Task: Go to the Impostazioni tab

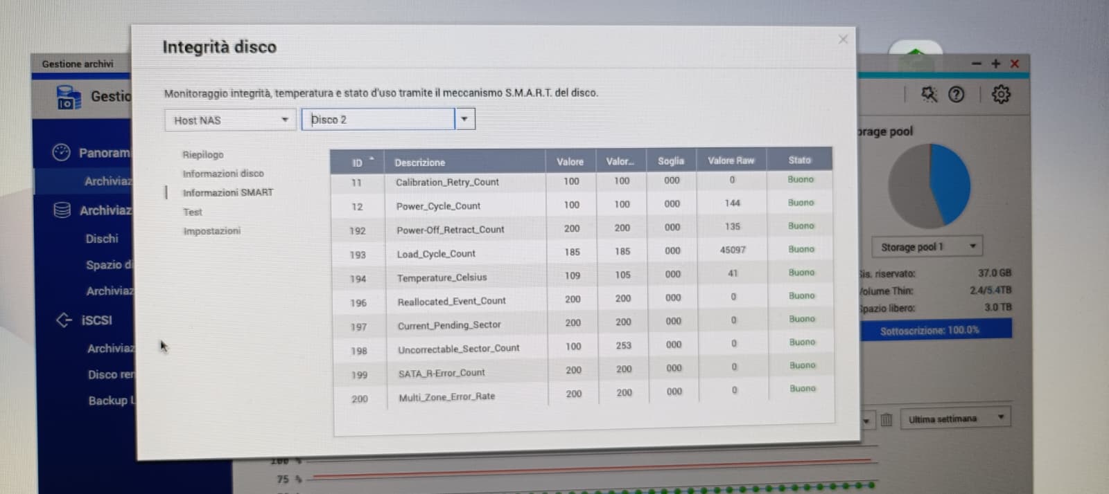Action: (211, 231)
